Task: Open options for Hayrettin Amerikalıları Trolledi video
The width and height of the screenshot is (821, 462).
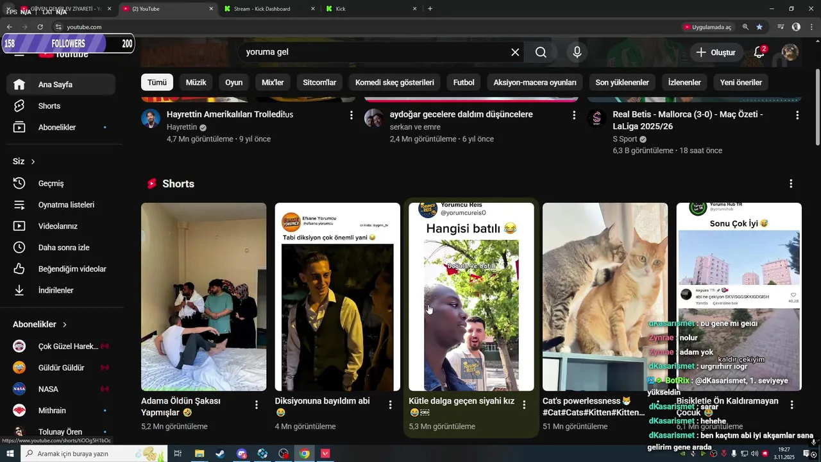Action: click(x=351, y=115)
